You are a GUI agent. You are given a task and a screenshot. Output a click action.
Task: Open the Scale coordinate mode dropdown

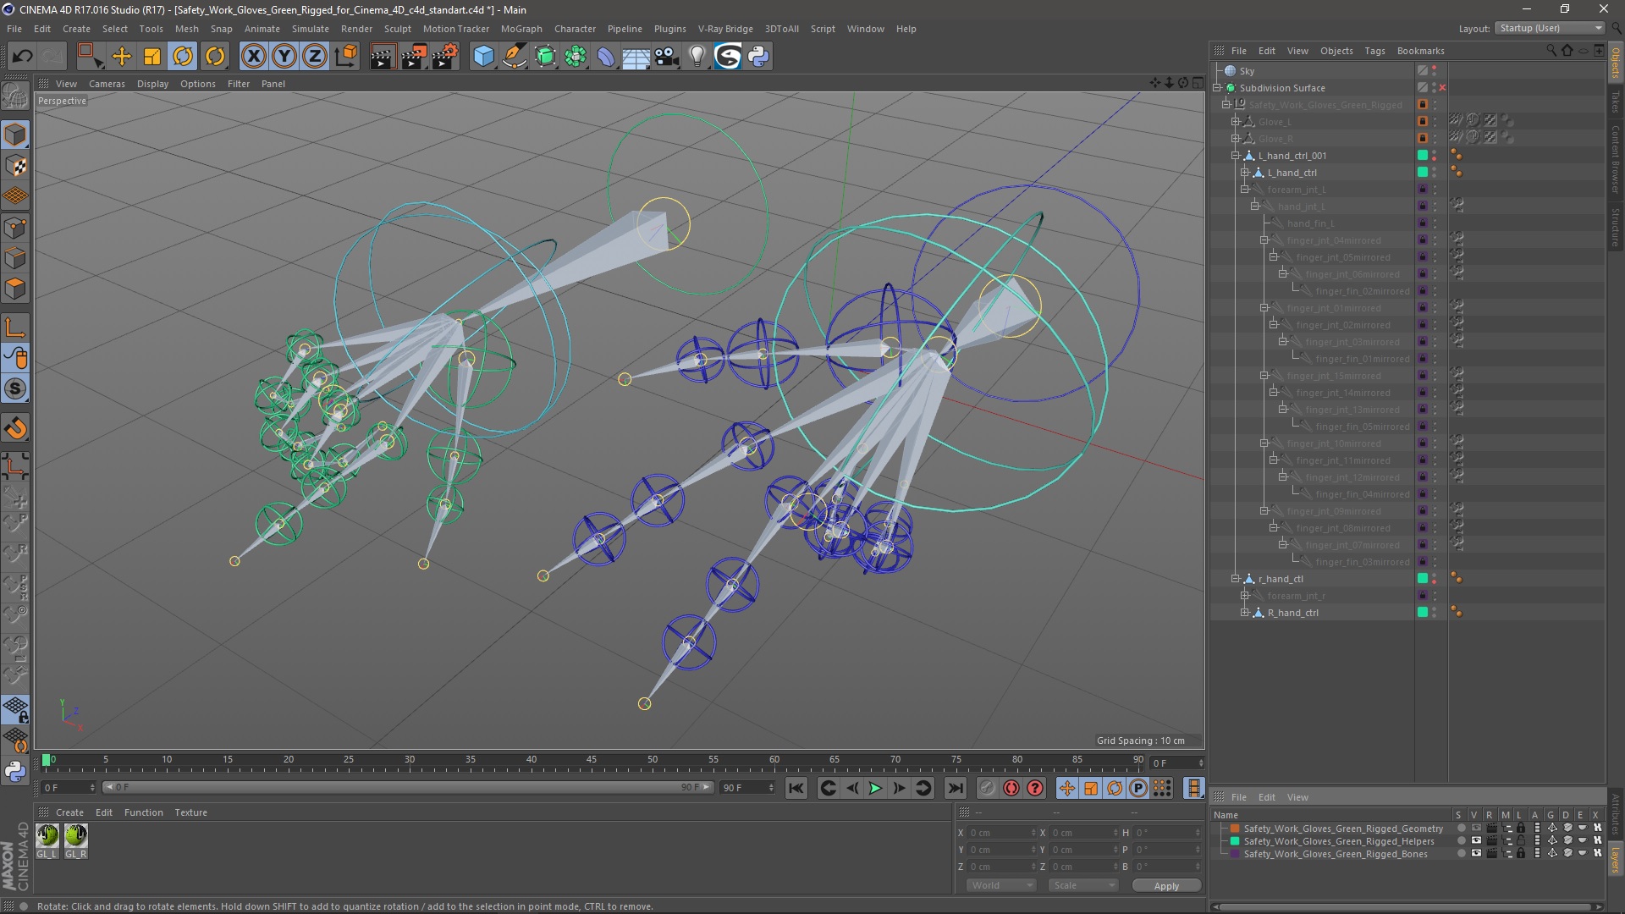point(1083,885)
